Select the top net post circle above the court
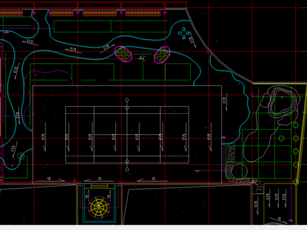 pos(127,100)
